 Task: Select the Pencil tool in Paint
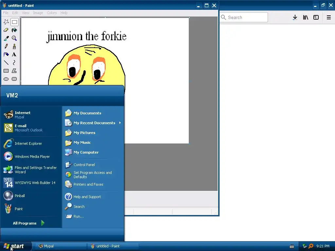tap(6, 46)
